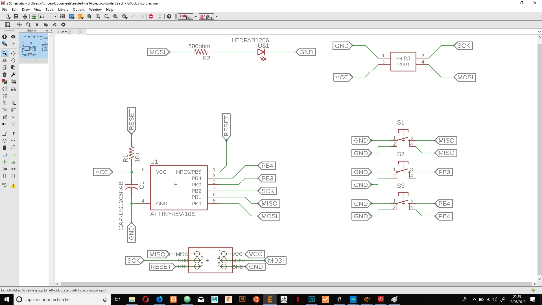Image resolution: width=542 pixels, height=305 pixels.
Task: Click the Save disk icon
Action: coord(16,16)
